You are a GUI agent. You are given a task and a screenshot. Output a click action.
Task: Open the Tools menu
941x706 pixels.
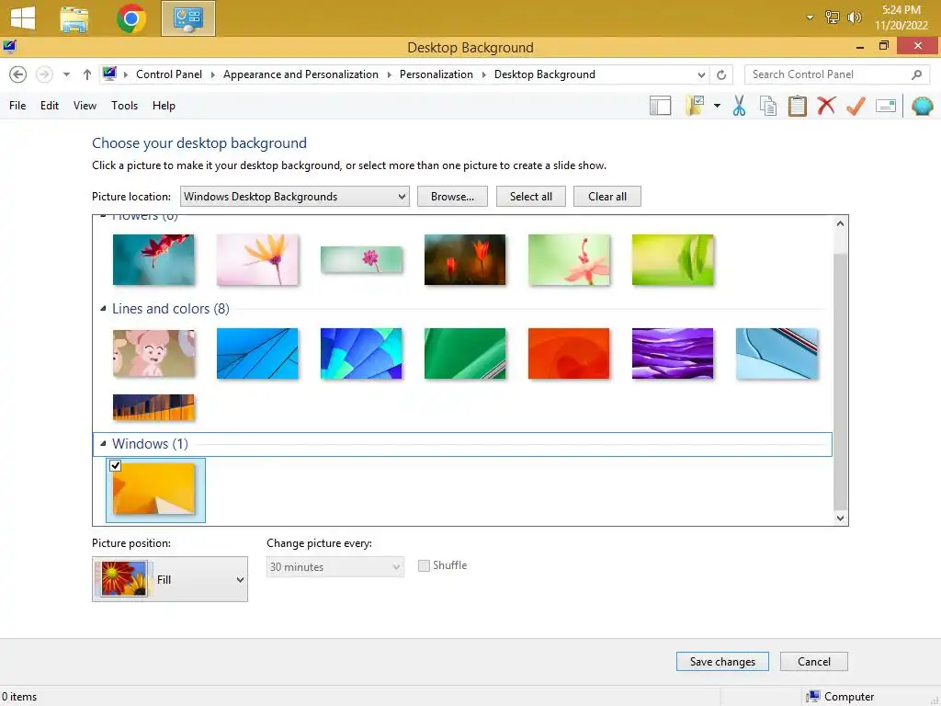pos(124,106)
